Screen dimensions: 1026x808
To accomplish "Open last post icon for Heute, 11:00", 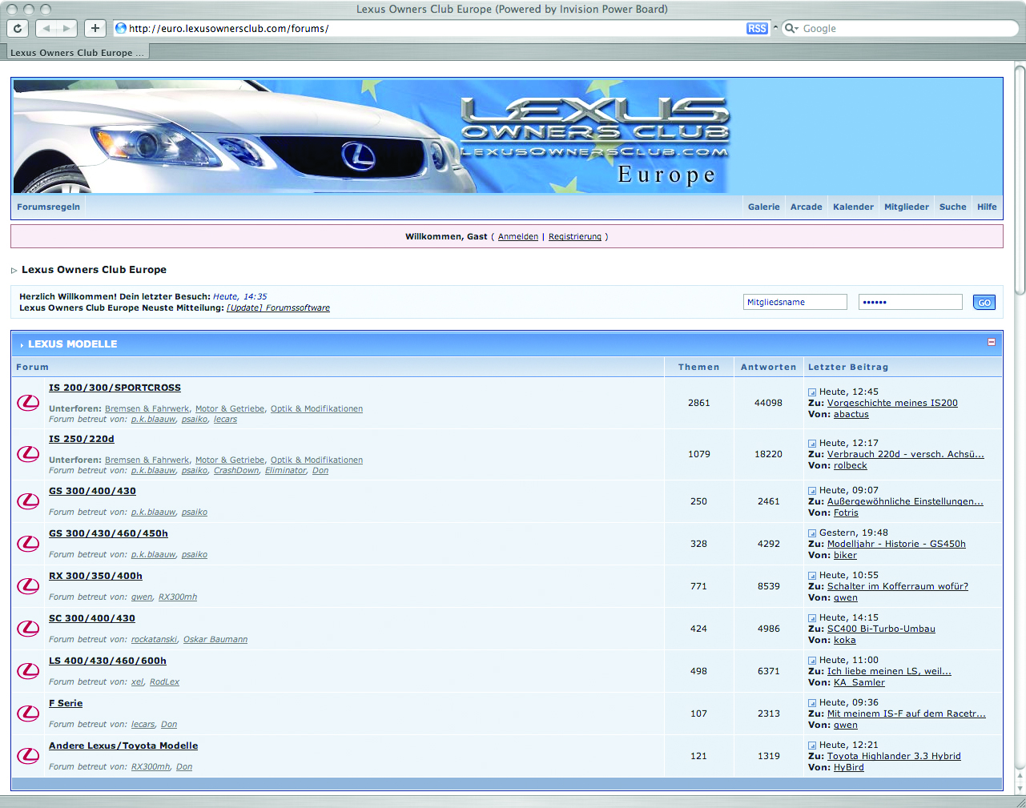I will tap(812, 661).
